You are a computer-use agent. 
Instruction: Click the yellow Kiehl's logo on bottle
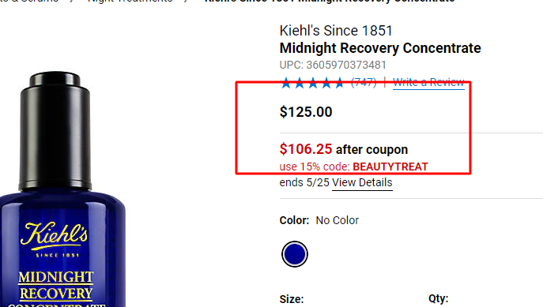coord(55,235)
